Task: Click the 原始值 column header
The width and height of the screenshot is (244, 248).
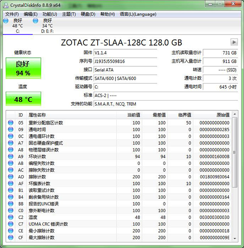Action: [213, 115]
